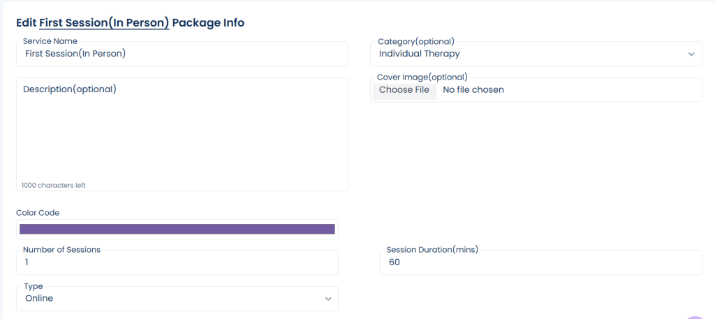Open the underlined First Session(In Person) title link
The image size is (715, 319).
coord(104,23)
